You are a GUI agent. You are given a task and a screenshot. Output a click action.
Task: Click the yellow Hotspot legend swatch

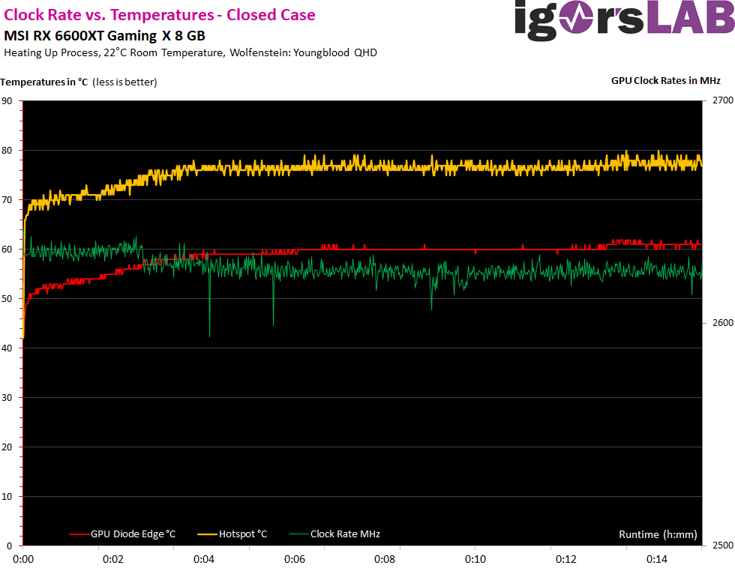click(x=207, y=534)
